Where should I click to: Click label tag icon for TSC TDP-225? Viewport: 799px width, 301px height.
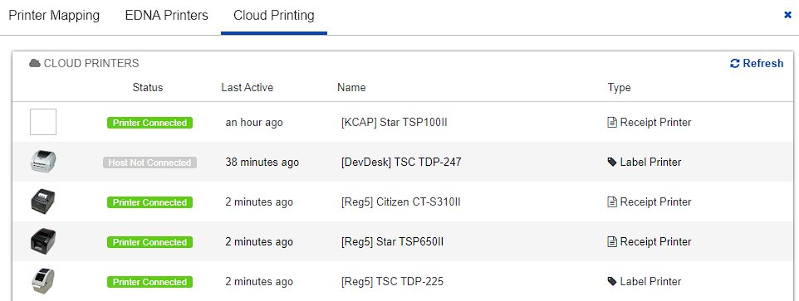[612, 281]
